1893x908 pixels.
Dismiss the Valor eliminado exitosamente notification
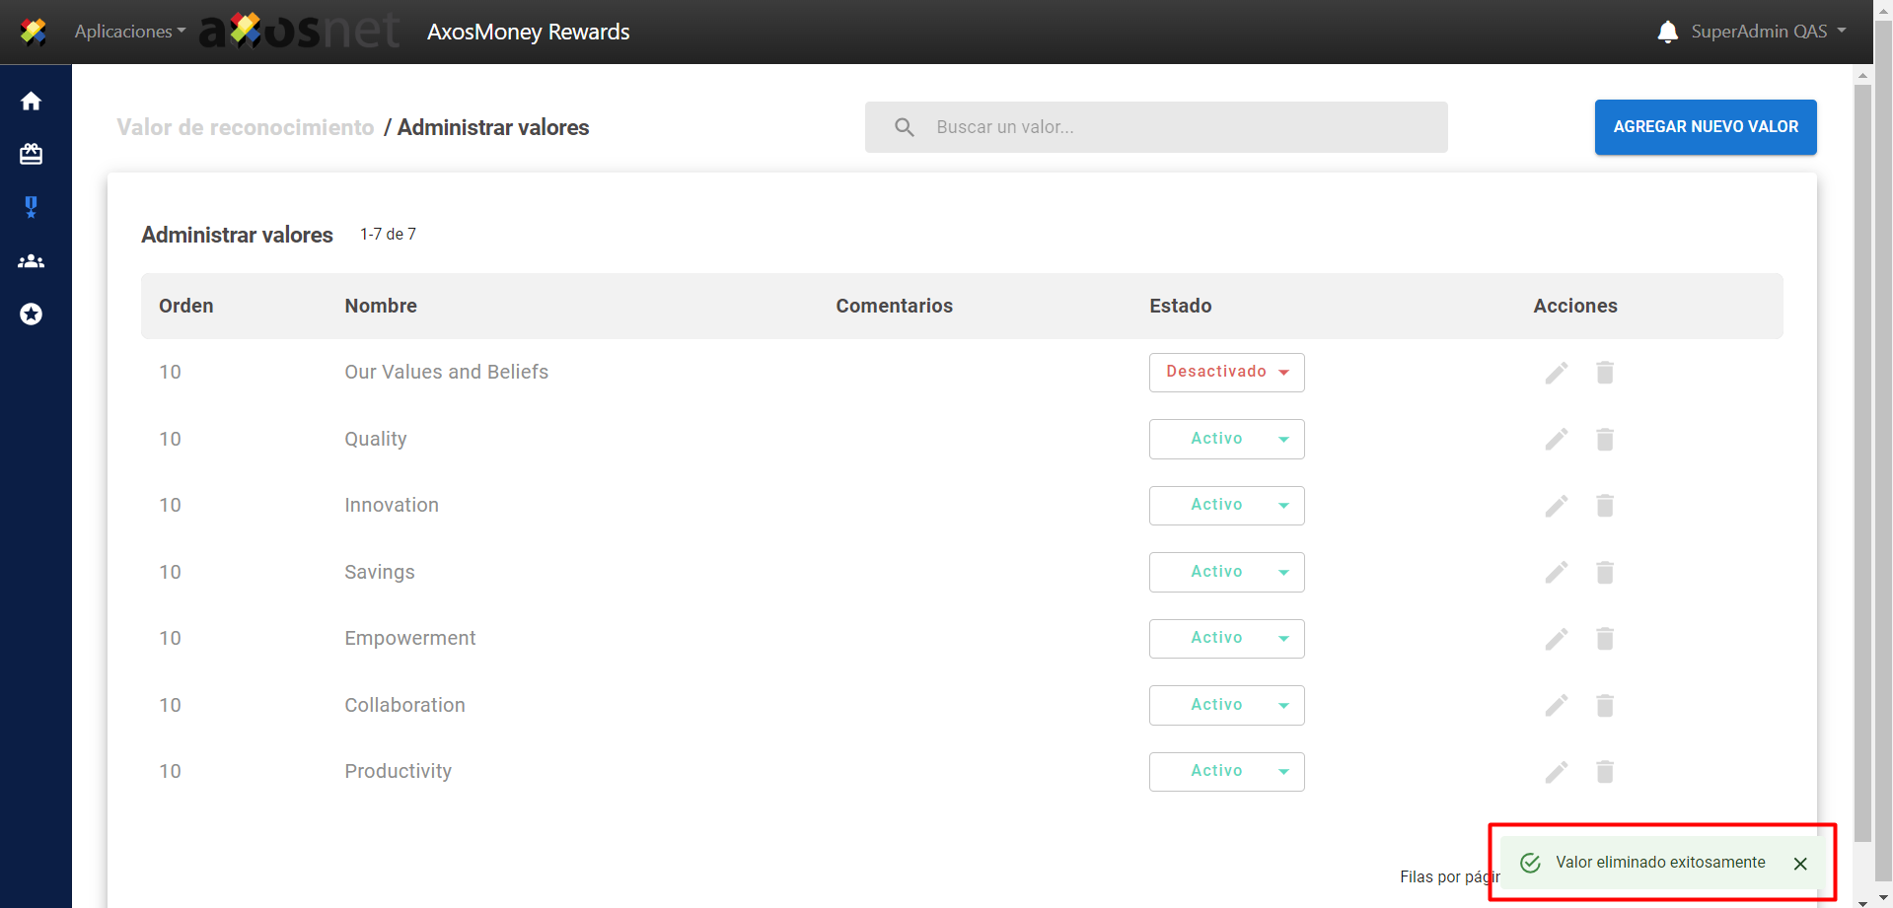[x=1799, y=864]
